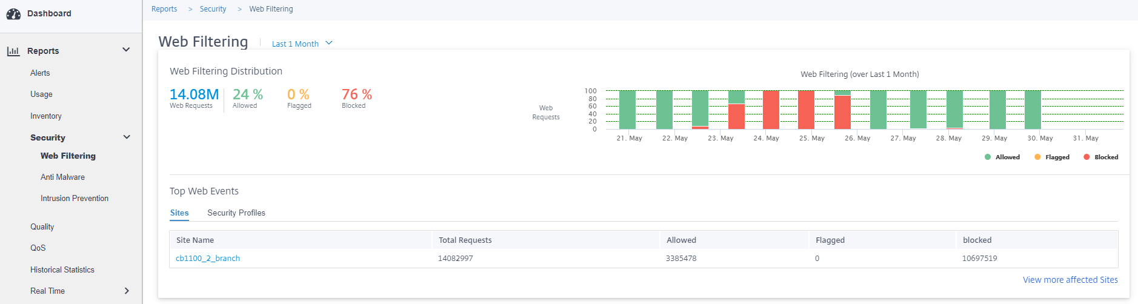Toggle the Flagged legend series
Image resolution: width=1138 pixels, height=304 pixels.
(x=1052, y=157)
